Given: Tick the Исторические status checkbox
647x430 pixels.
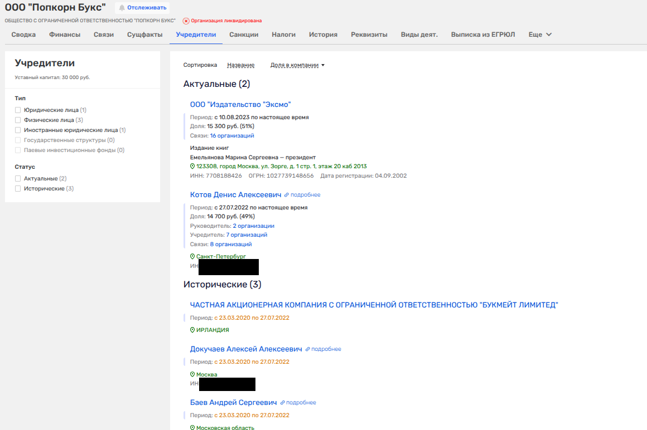Looking at the screenshot, I should click(18, 189).
